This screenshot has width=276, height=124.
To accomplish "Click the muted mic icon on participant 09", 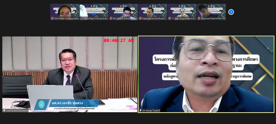I will click(199, 18).
